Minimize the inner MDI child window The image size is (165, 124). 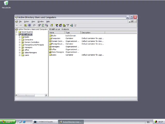pyautogui.click(x=130, y=21)
